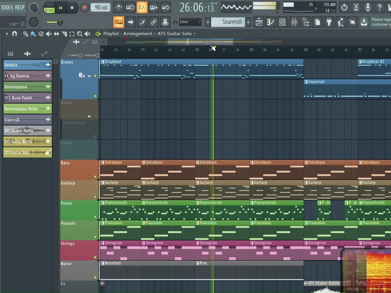Open the Mixer view icon
The height and width of the screenshot is (293, 391).
[x=294, y=22]
